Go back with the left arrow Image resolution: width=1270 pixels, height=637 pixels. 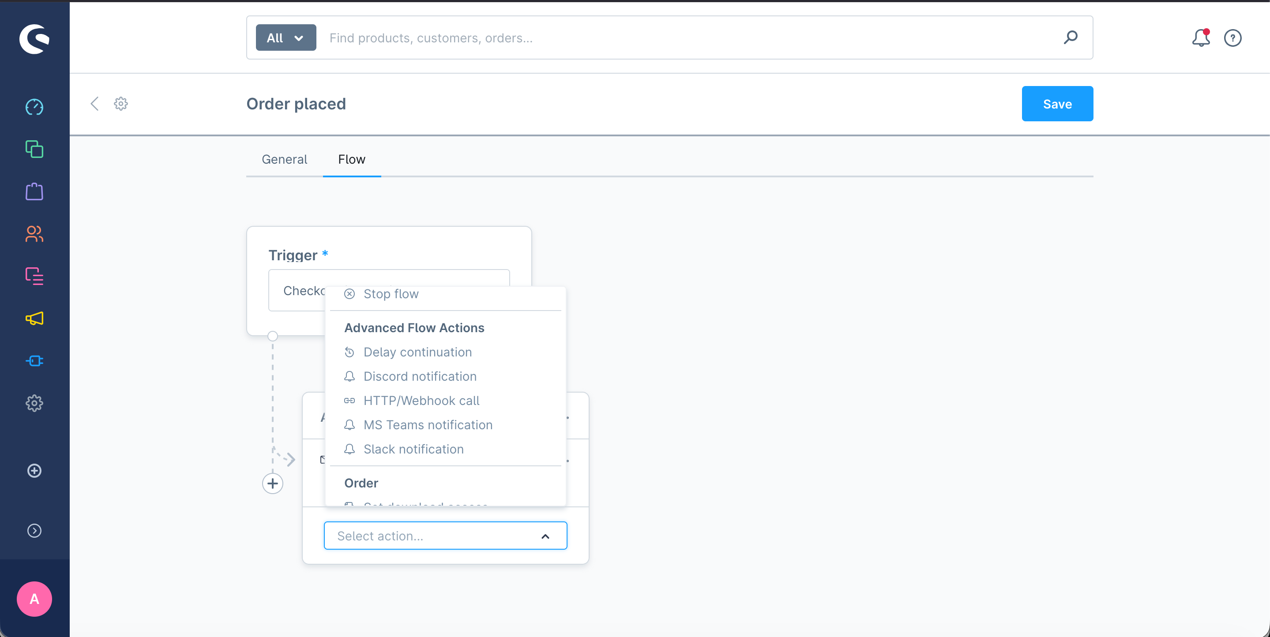click(x=95, y=104)
